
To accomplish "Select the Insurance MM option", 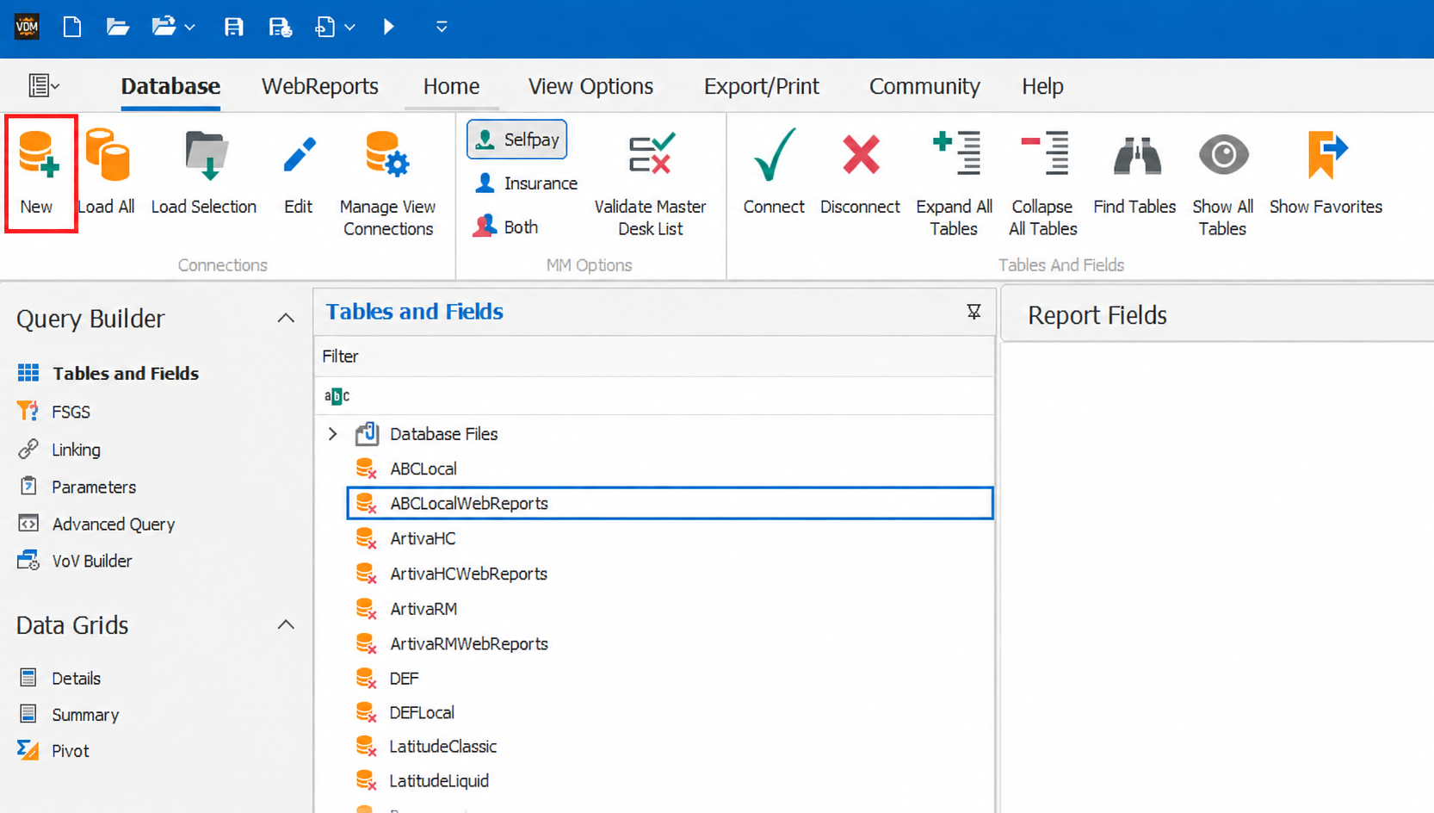I will [x=526, y=183].
